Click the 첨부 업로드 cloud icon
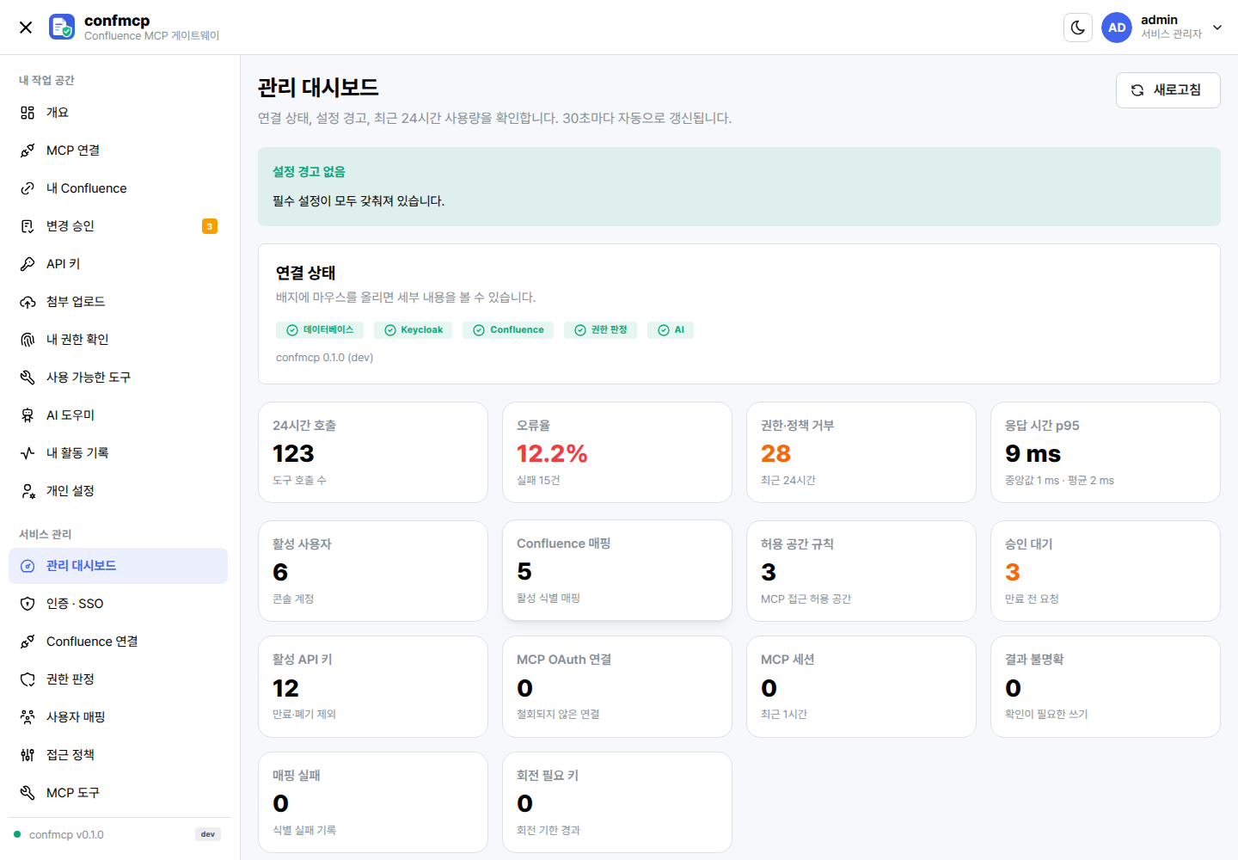Screen dimensions: 1238x860 [28, 302]
